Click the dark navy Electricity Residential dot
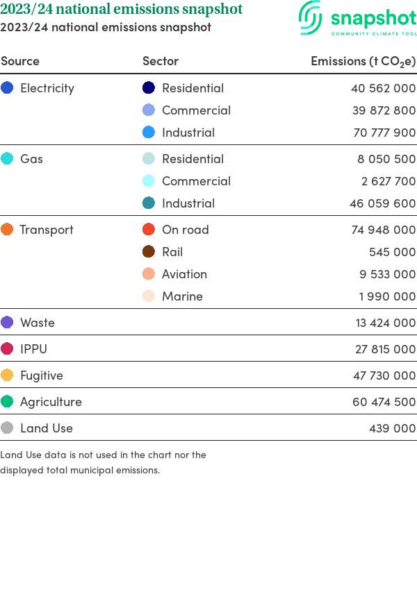Image resolution: width=417 pixels, height=590 pixels. pos(149,88)
